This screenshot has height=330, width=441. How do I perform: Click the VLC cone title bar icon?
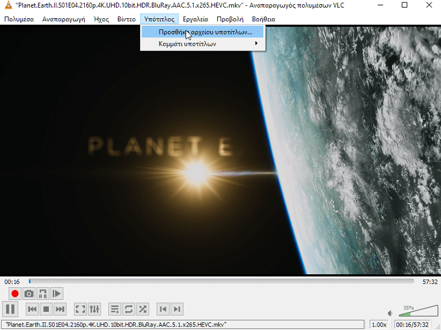tap(8, 5)
